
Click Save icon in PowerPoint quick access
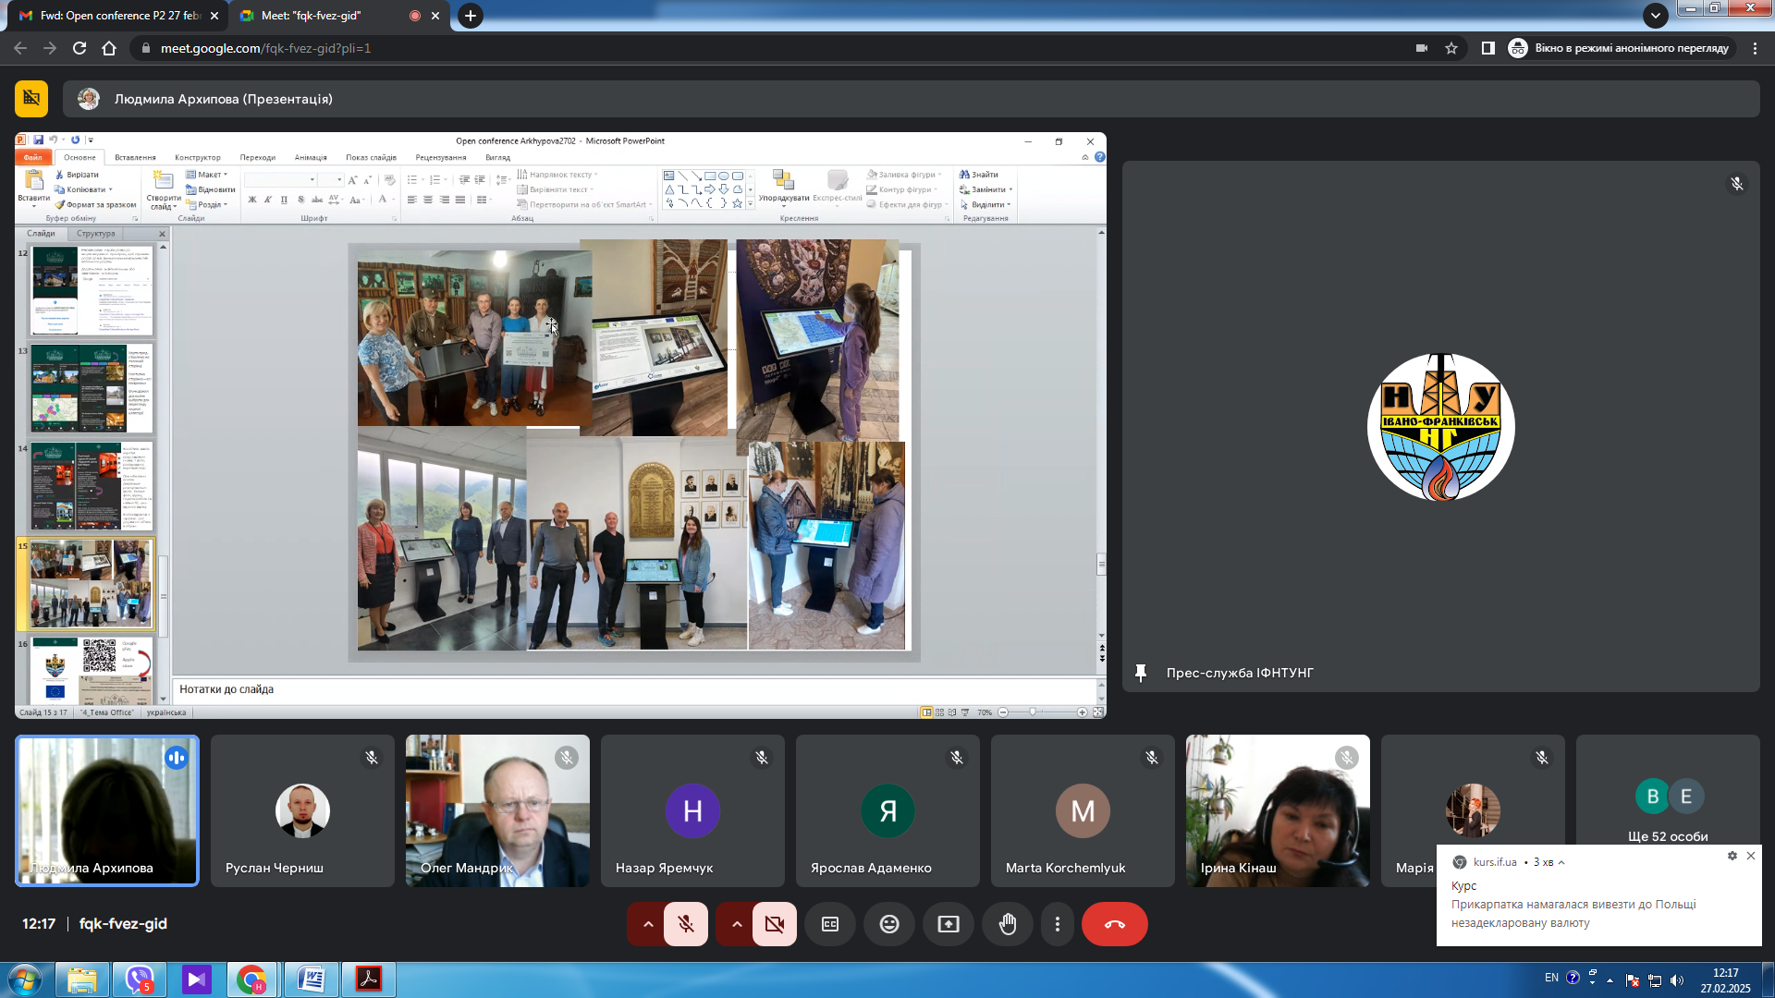(x=39, y=140)
